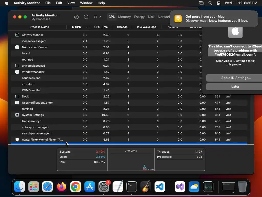This screenshot has height=197, width=262.
Task: Open App Store from the Dock
Action: pos(90,186)
